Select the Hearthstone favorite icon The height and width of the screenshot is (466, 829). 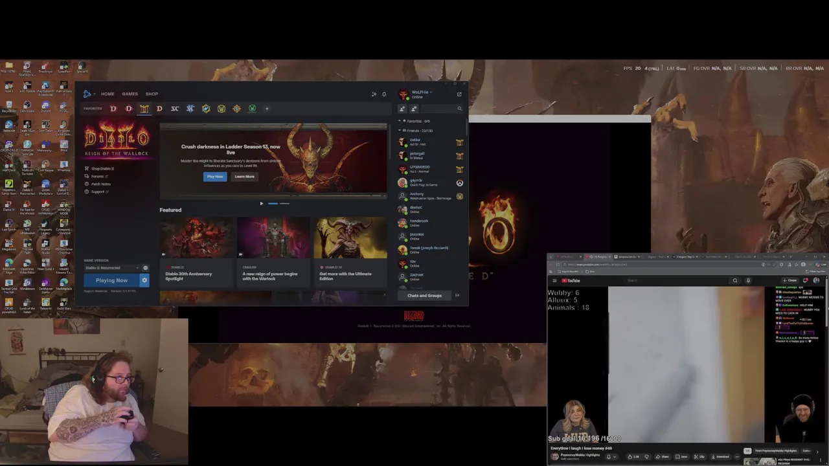click(x=236, y=109)
